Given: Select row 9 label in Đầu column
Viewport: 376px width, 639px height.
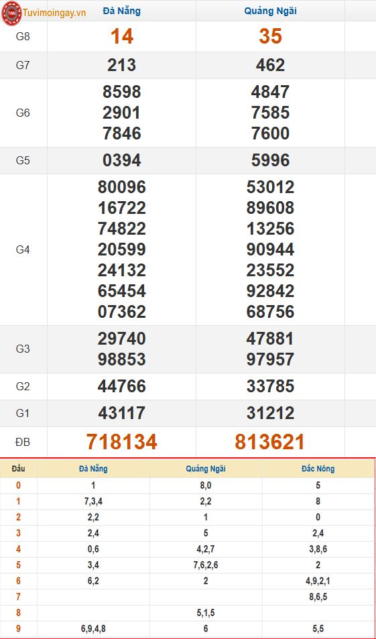Looking at the screenshot, I should click(18, 629).
